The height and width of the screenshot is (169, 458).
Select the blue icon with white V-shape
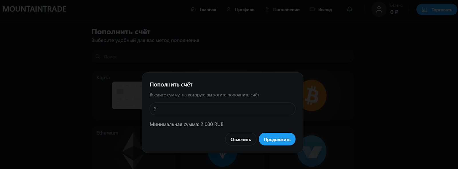click(x=312, y=151)
